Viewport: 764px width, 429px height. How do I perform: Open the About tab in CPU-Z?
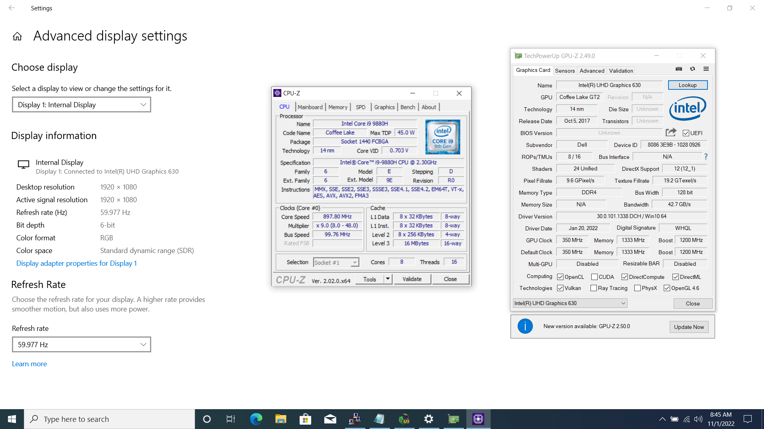tap(429, 107)
